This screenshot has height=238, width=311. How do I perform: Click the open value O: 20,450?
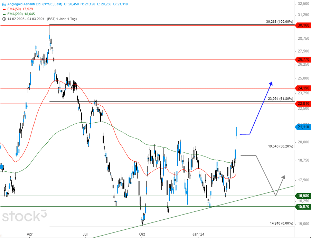coord(71,4)
